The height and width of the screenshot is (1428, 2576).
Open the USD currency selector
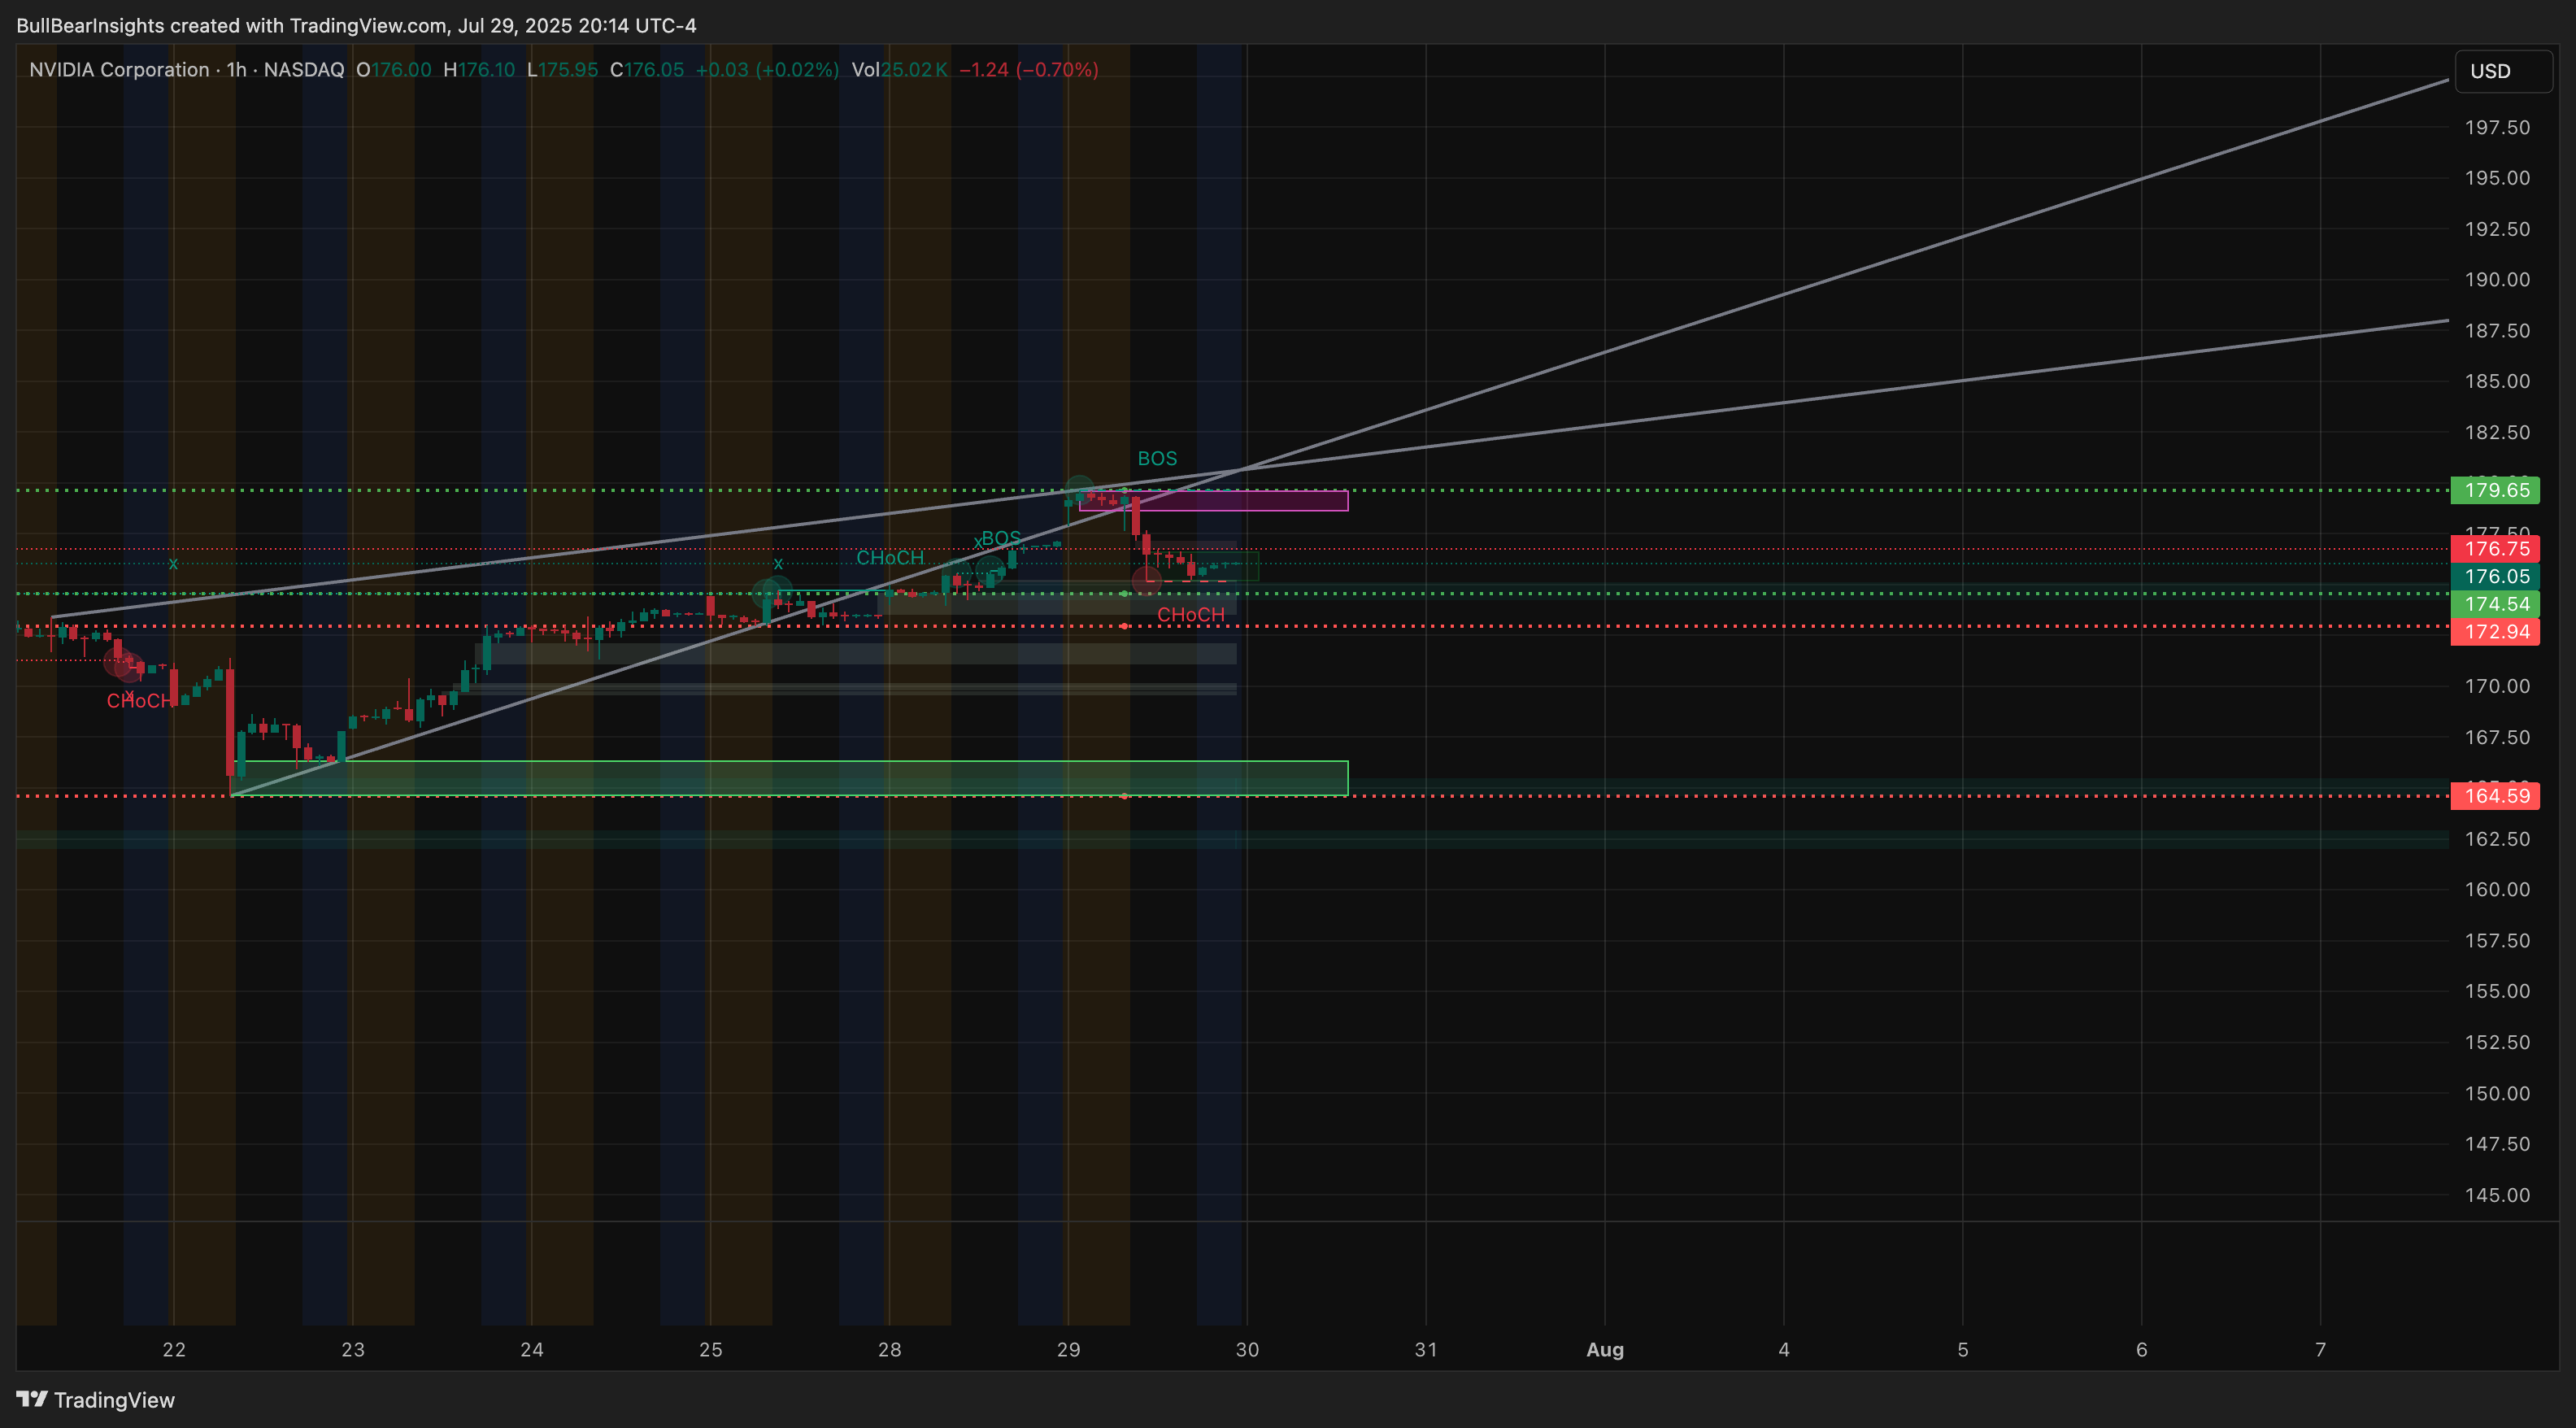pyautogui.click(x=2491, y=70)
